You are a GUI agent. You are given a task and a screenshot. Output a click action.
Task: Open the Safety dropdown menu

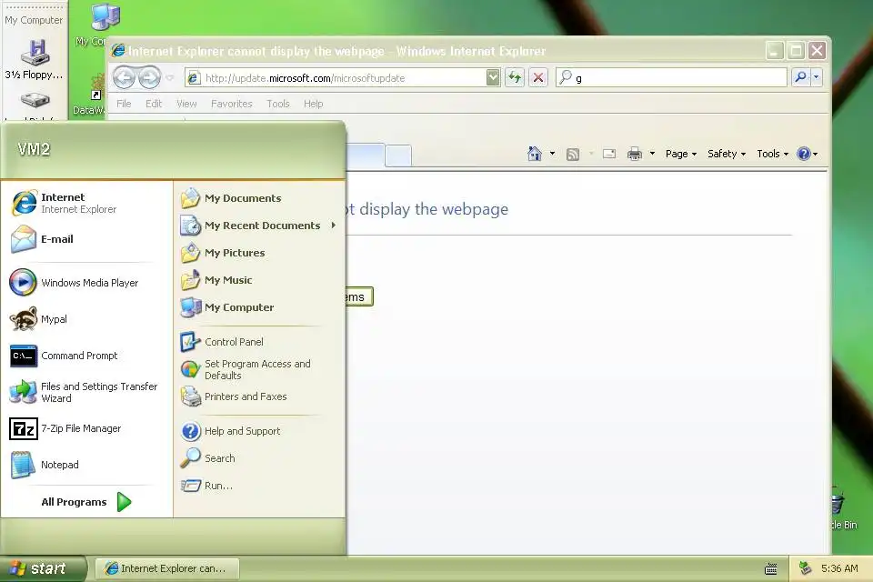point(727,154)
